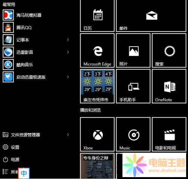The width and height of the screenshot is (188, 179).
Task: Open the 迅雷影音 player icon
Action: tap(8, 52)
